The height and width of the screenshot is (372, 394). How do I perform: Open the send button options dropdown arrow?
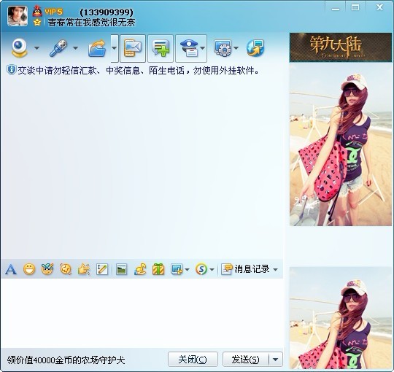coord(276,360)
